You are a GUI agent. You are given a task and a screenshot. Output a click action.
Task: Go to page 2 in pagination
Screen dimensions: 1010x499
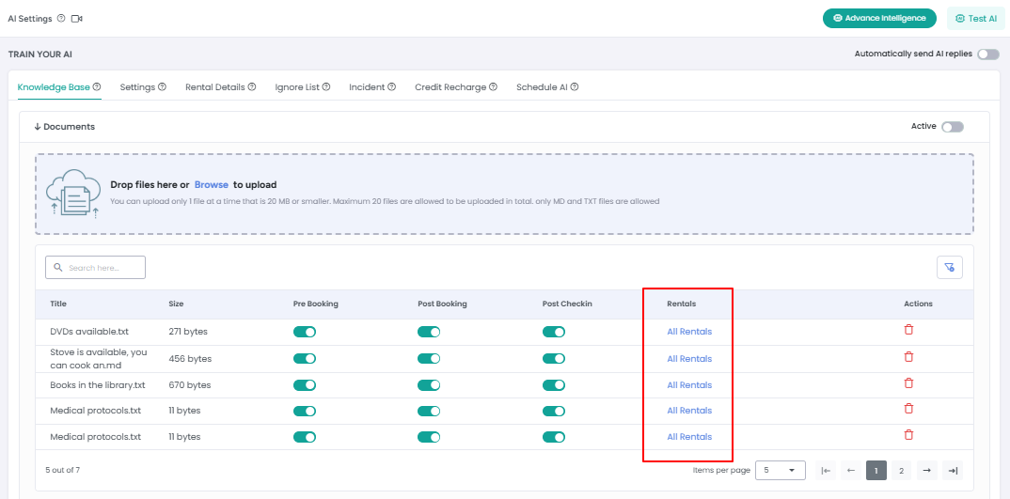coord(901,471)
